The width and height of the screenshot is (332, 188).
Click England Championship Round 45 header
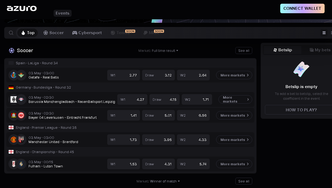pyautogui.click(x=45, y=152)
